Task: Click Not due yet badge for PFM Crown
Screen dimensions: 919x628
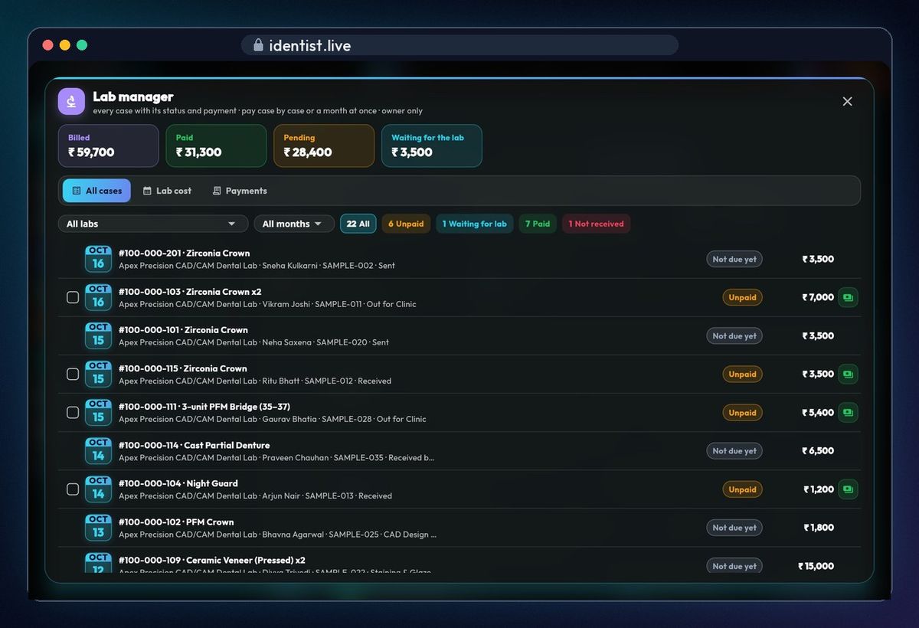Action: [734, 527]
